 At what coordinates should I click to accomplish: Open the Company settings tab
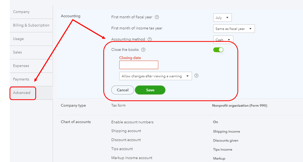[x=21, y=12]
